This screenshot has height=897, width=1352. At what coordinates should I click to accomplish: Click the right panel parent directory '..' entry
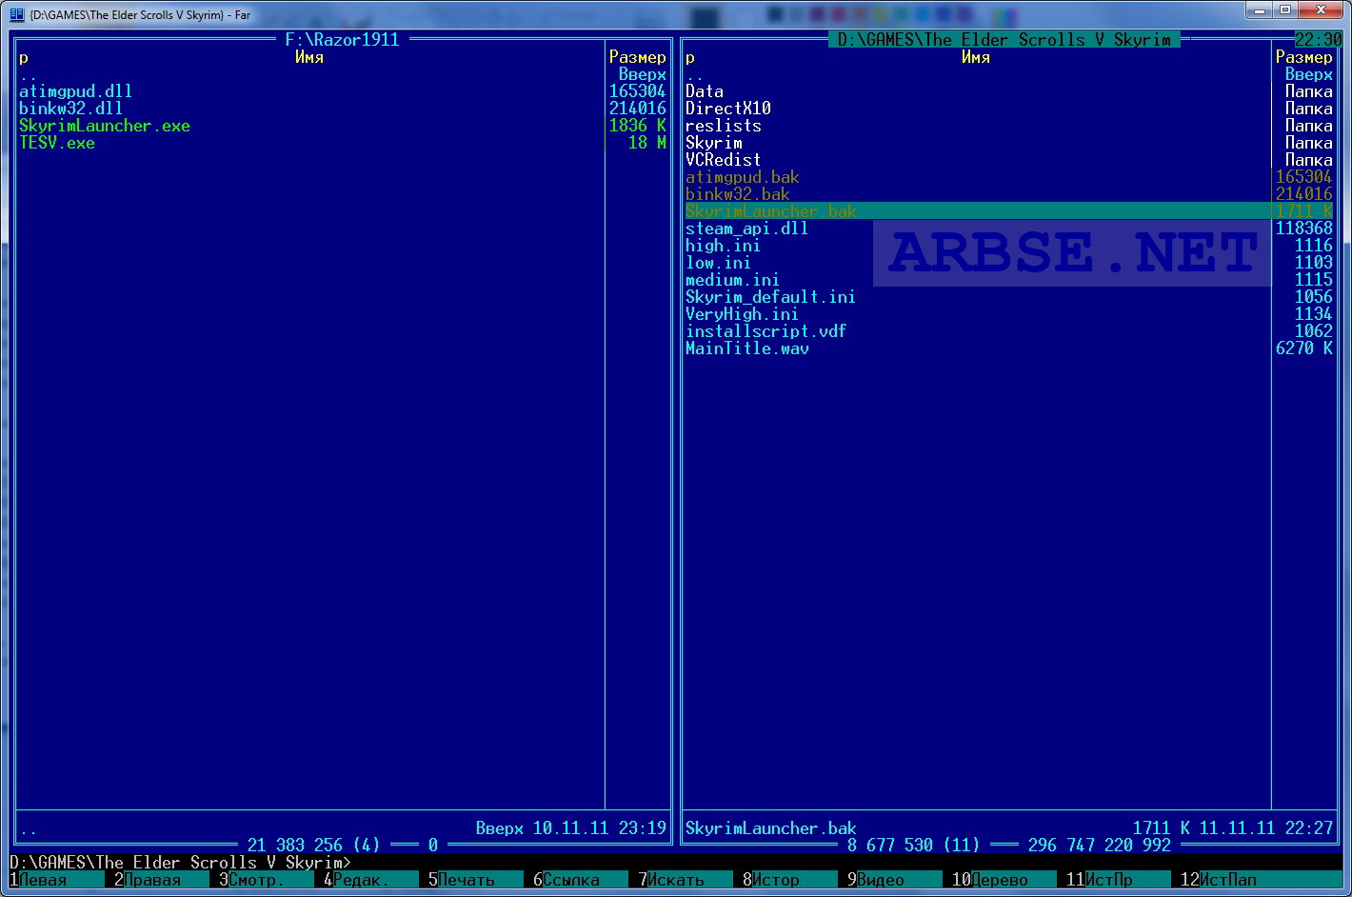tap(695, 74)
